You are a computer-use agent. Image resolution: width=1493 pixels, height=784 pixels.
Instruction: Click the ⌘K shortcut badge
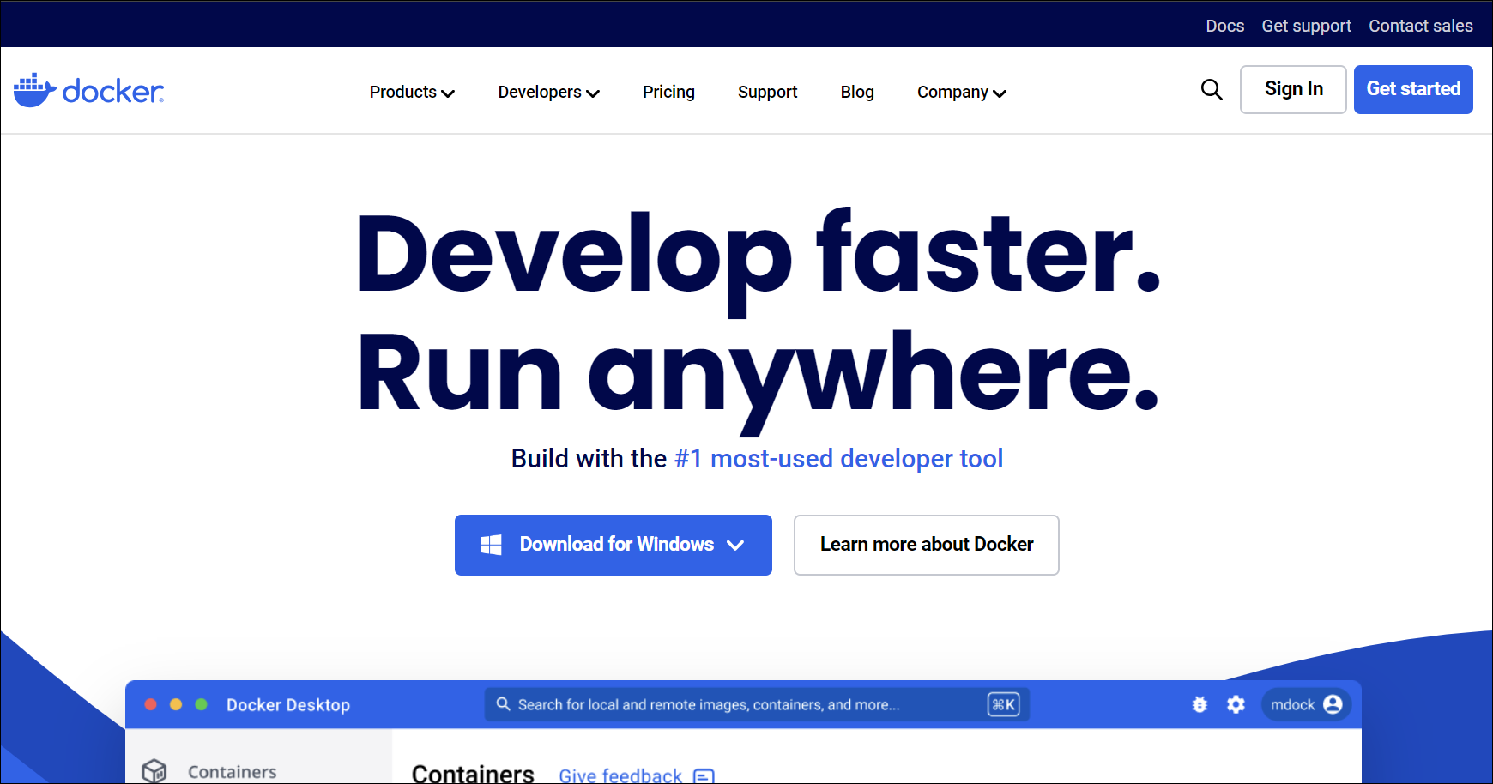click(x=1003, y=704)
